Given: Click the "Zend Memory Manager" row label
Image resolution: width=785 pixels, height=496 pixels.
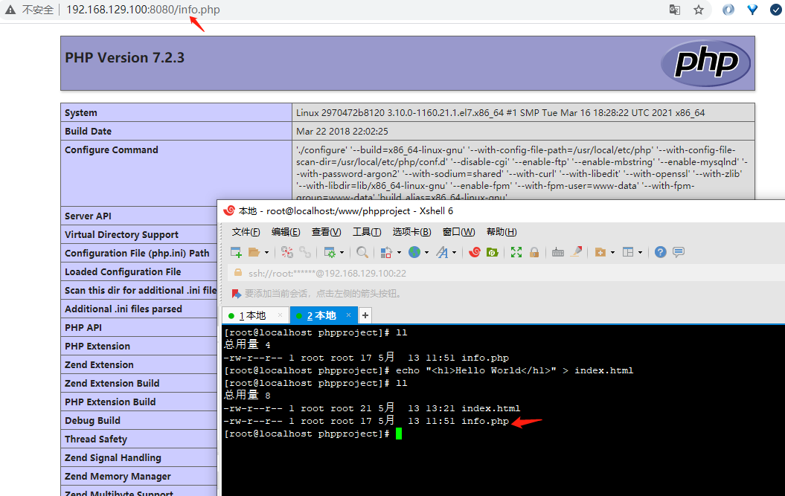Looking at the screenshot, I should click(118, 476).
